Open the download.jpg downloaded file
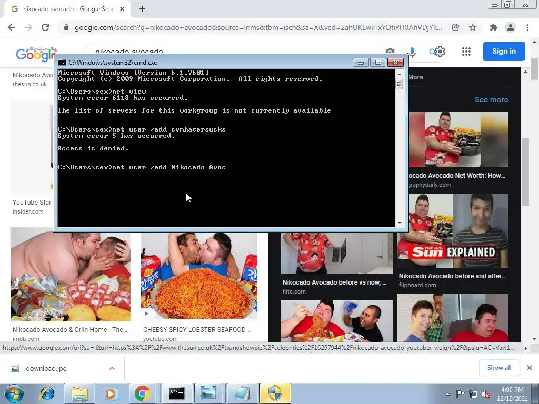The height and width of the screenshot is (404, 539). click(46, 368)
